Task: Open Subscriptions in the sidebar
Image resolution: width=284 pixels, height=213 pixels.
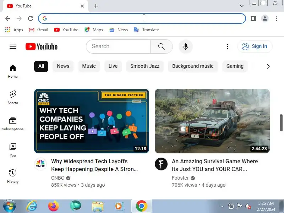Action: (13, 124)
